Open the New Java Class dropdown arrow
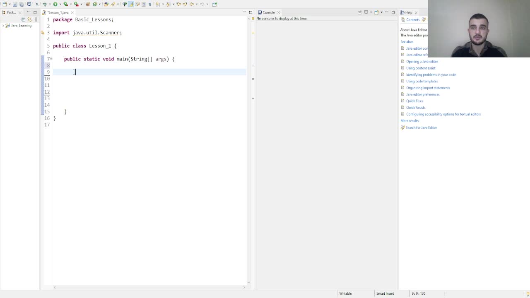 (100, 4)
